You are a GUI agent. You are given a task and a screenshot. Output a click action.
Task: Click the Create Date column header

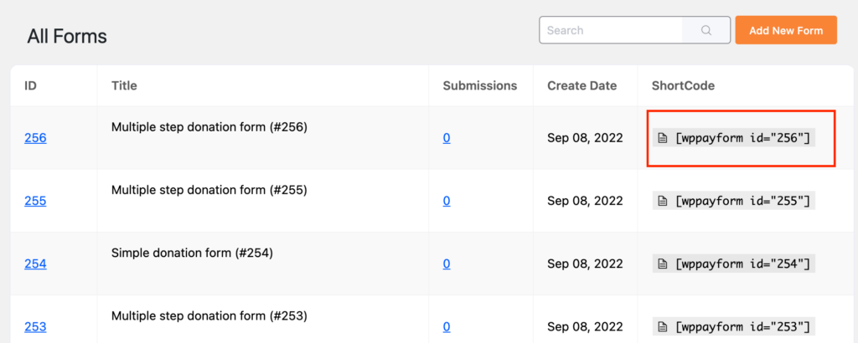point(582,85)
